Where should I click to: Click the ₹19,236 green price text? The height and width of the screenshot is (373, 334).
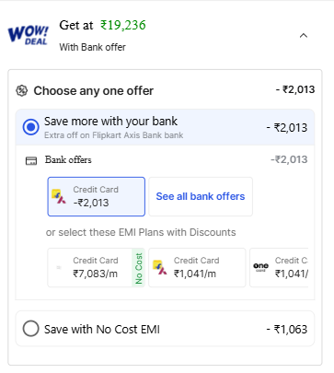click(x=123, y=25)
